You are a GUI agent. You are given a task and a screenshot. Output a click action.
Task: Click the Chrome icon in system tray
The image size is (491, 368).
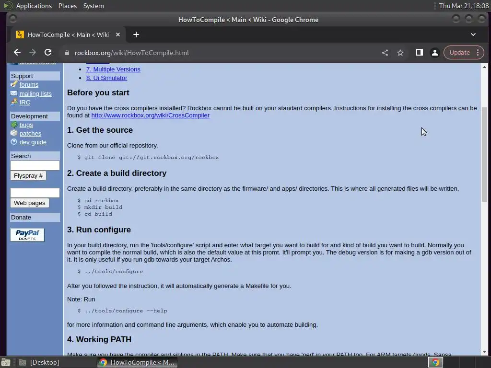(435, 362)
